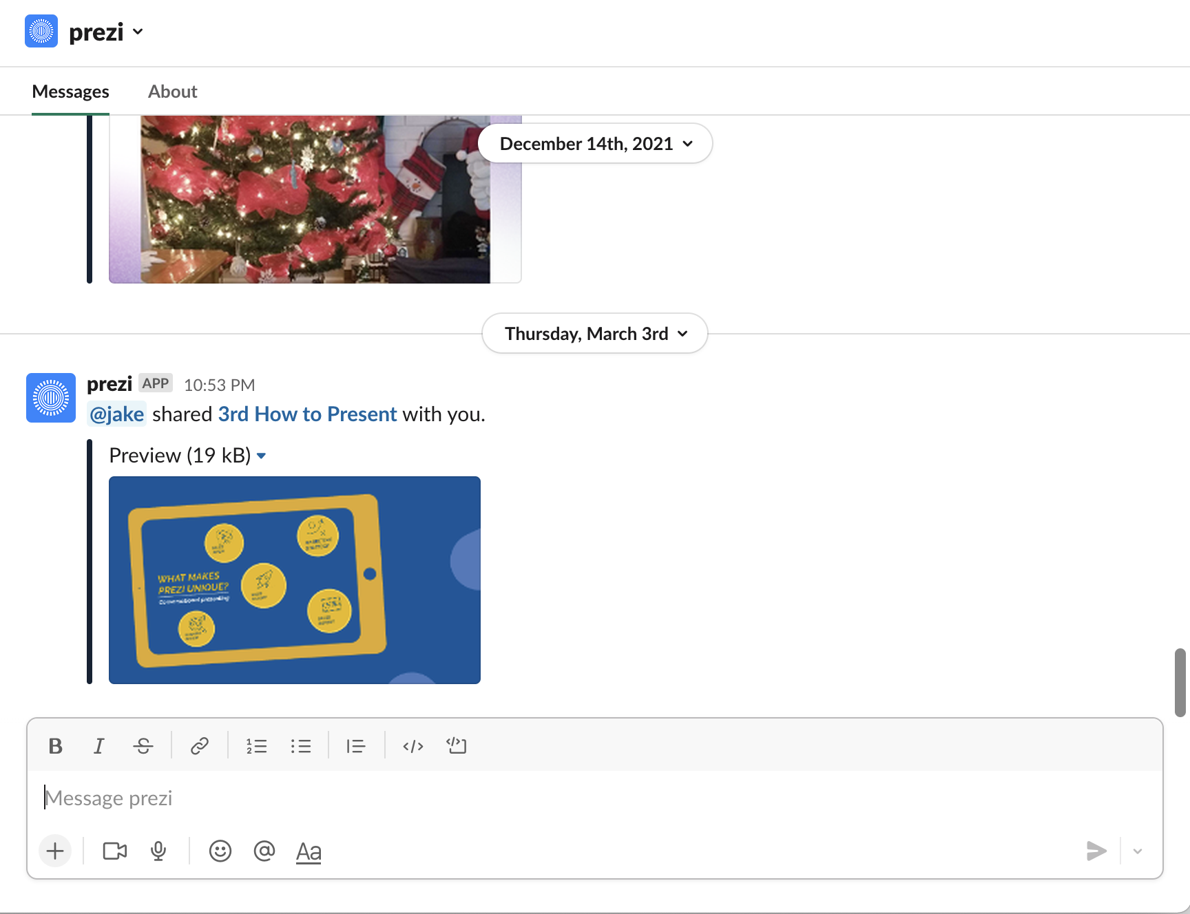Click the @jake mention
Screen dimensions: 1190x914
(x=117, y=414)
